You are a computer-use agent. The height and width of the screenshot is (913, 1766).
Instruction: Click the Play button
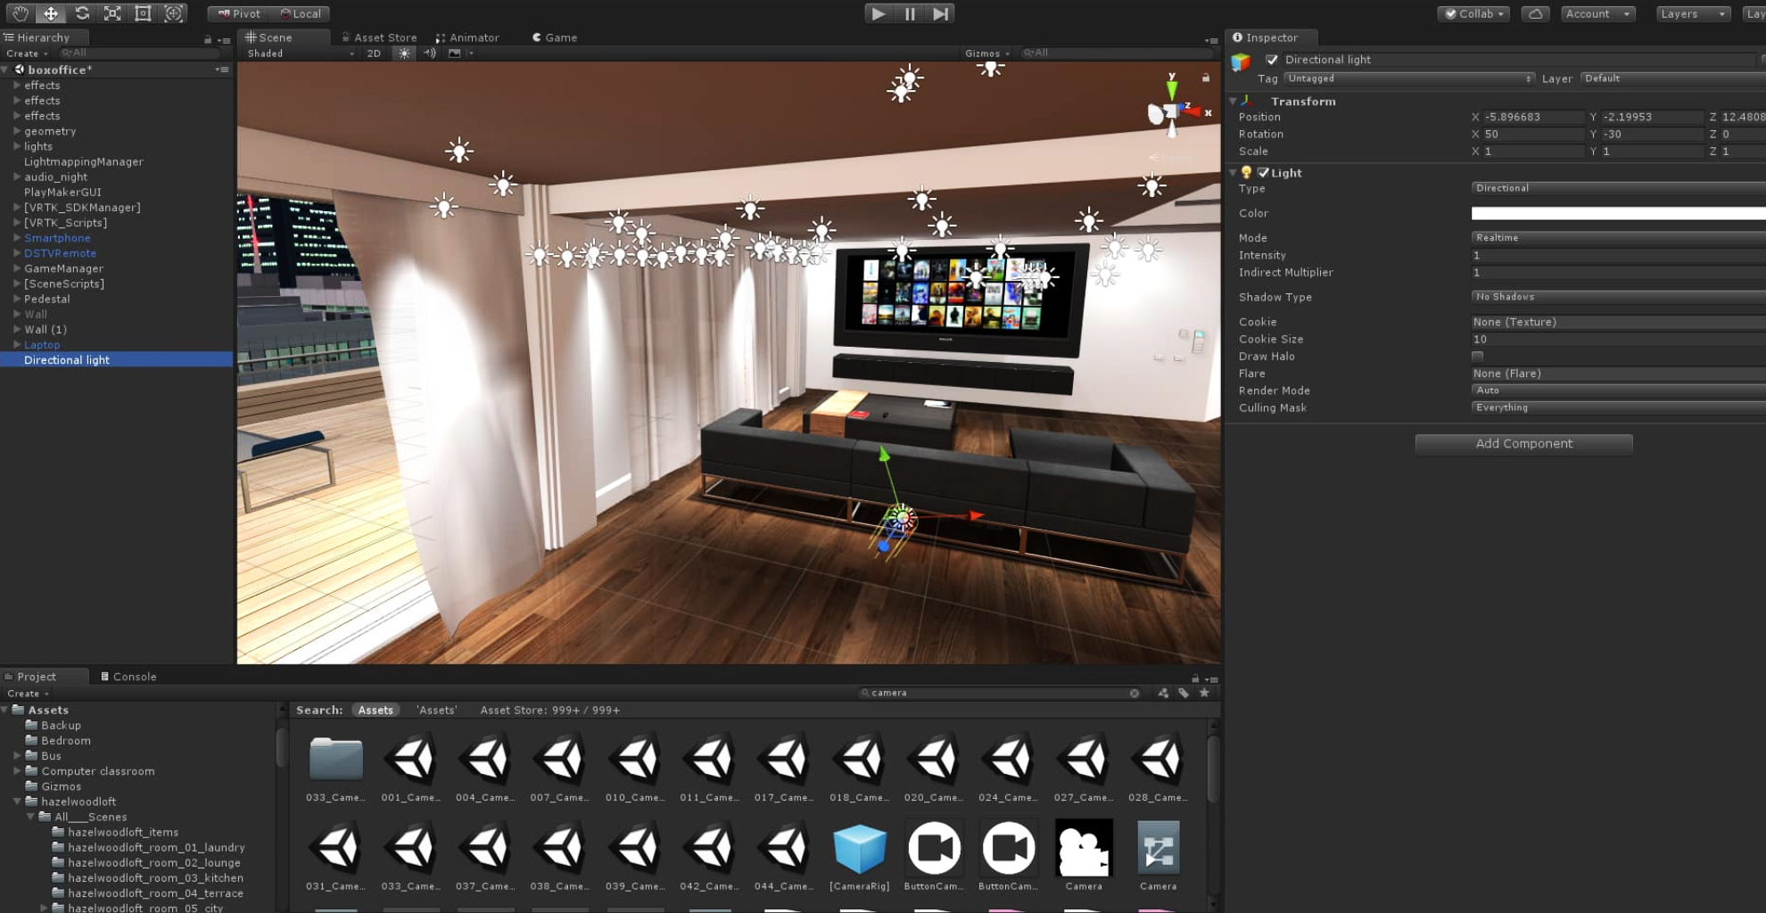pos(879,13)
